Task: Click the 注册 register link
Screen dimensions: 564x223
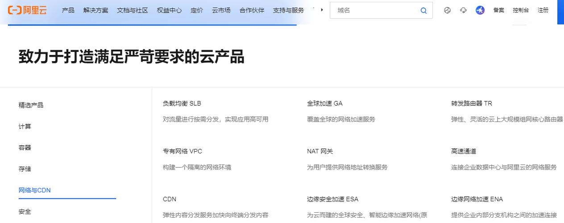Action: click(x=543, y=10)
